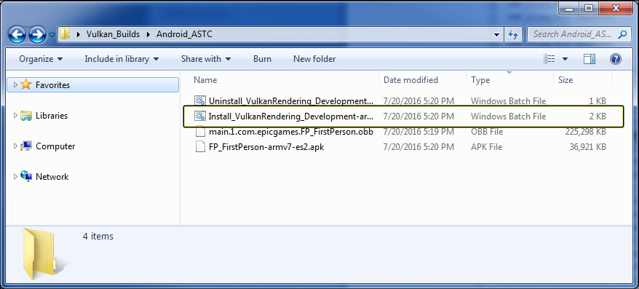
Task: Click the search magnifier icon
Action: (x=622, y=34)
